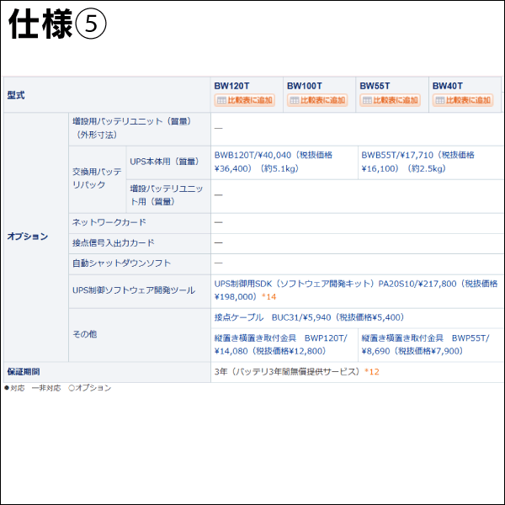Click the UPS本体用(質量) label
Viewport: 505px width, 505px height.
pyautogui.click(x=165, y=162)
